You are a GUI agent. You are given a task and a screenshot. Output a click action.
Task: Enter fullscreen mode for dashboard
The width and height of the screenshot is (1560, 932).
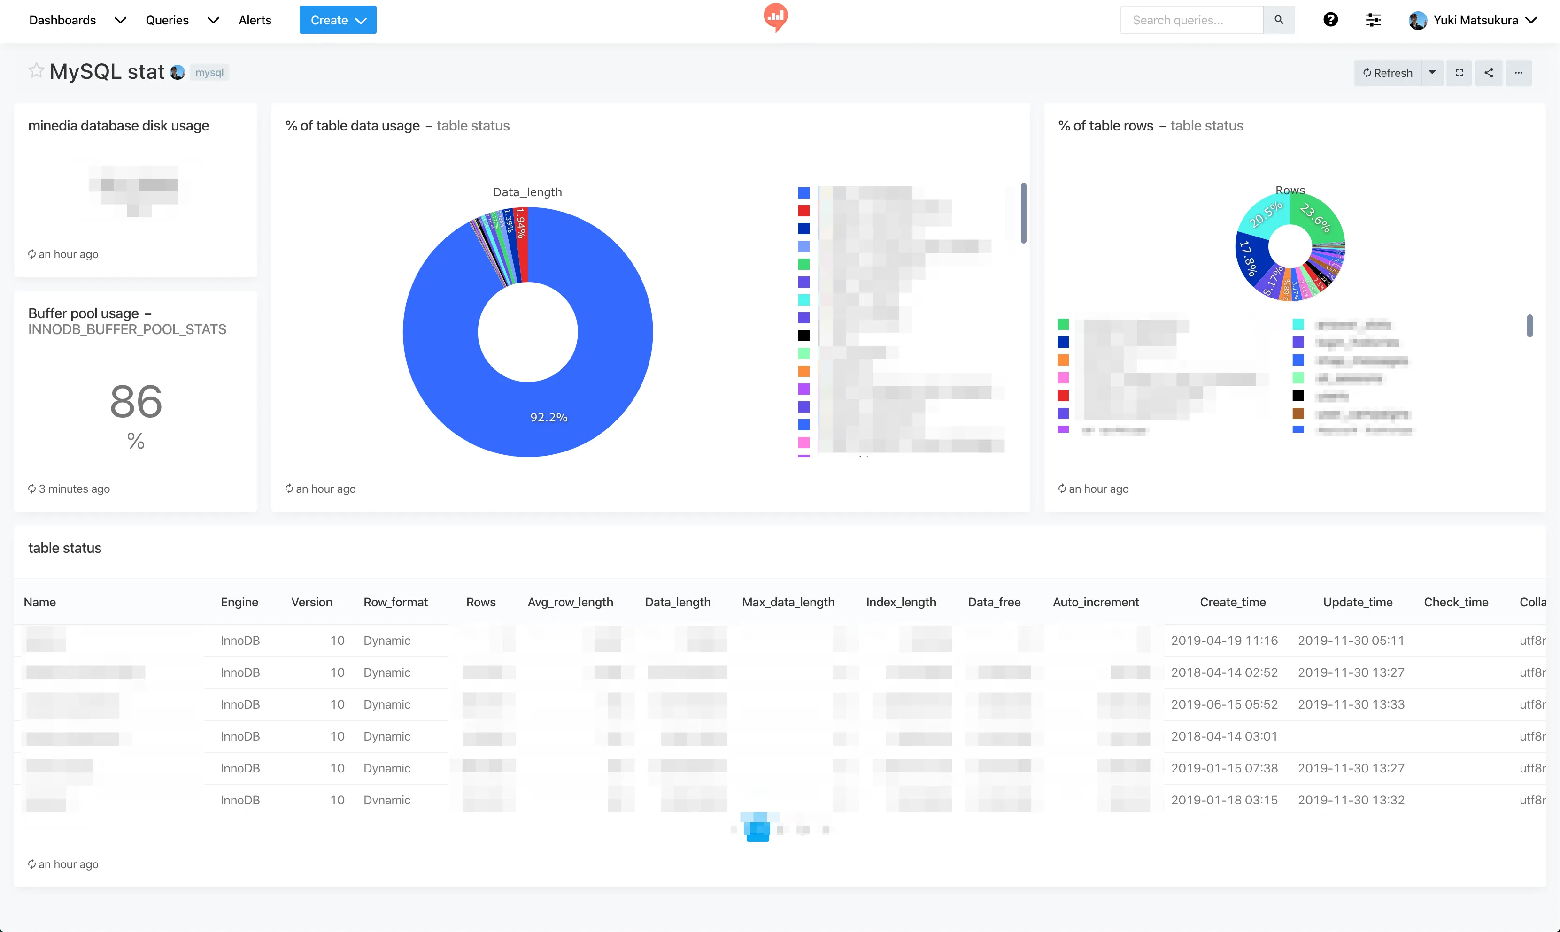click(x=1459, y=73)
